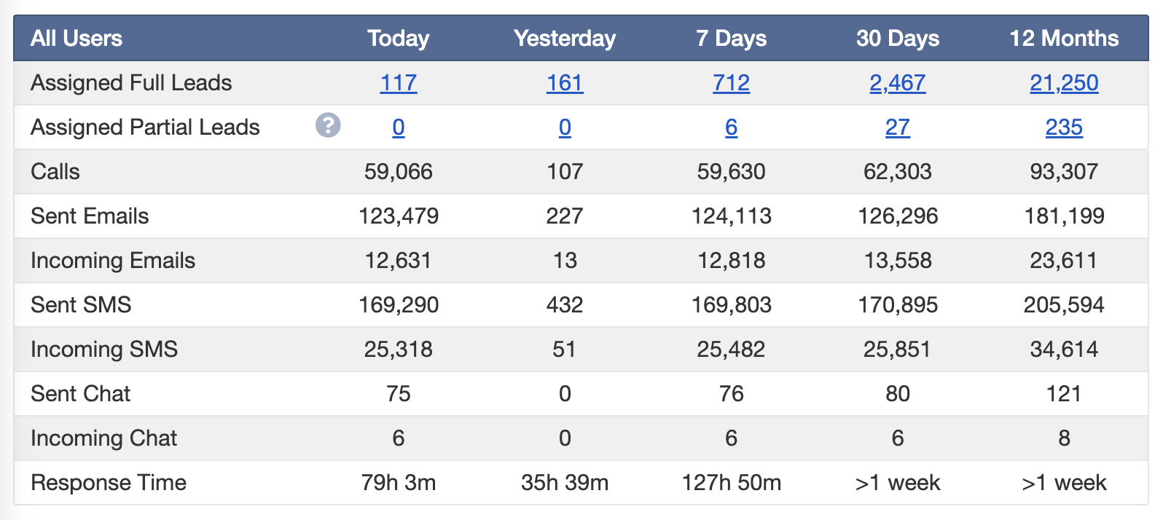The height and width of the screenshot is (520, 1163).
Task: Select the 12 Months column header
Action: pyautogui.click(x=1064, y=38)
